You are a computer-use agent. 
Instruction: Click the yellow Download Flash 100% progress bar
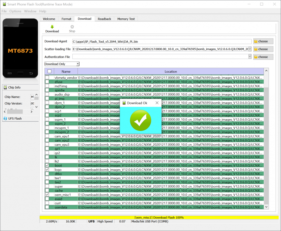point(159,217)
